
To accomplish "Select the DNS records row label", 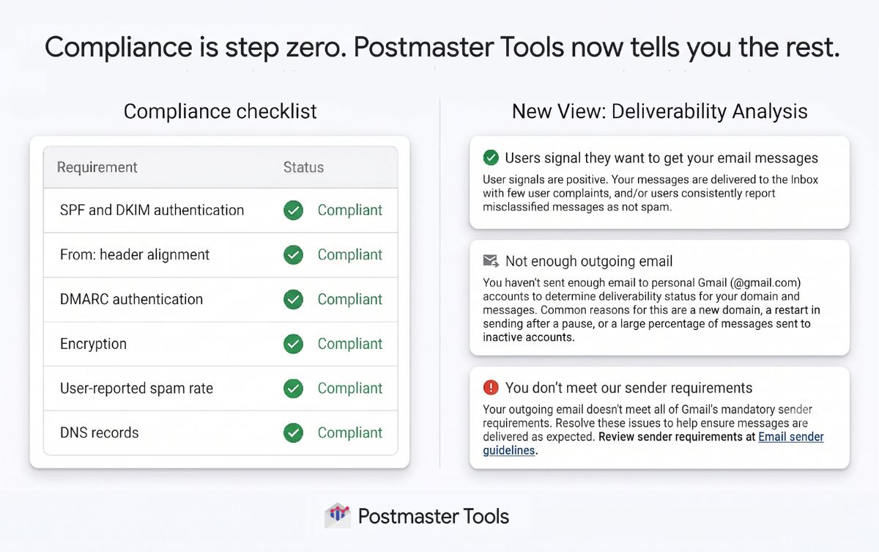I will (x=99, y=433).
